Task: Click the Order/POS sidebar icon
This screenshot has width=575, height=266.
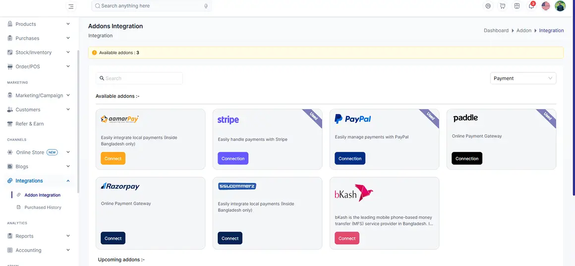Action: (x=10, y=67)
